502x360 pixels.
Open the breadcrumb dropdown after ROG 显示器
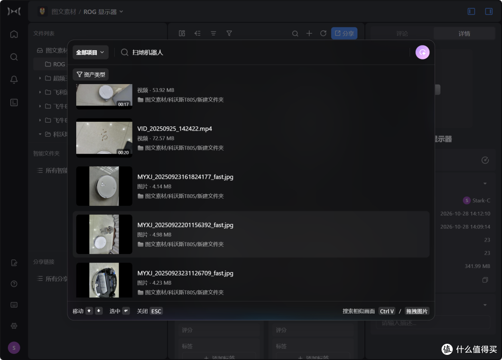[x=121, y=12]
